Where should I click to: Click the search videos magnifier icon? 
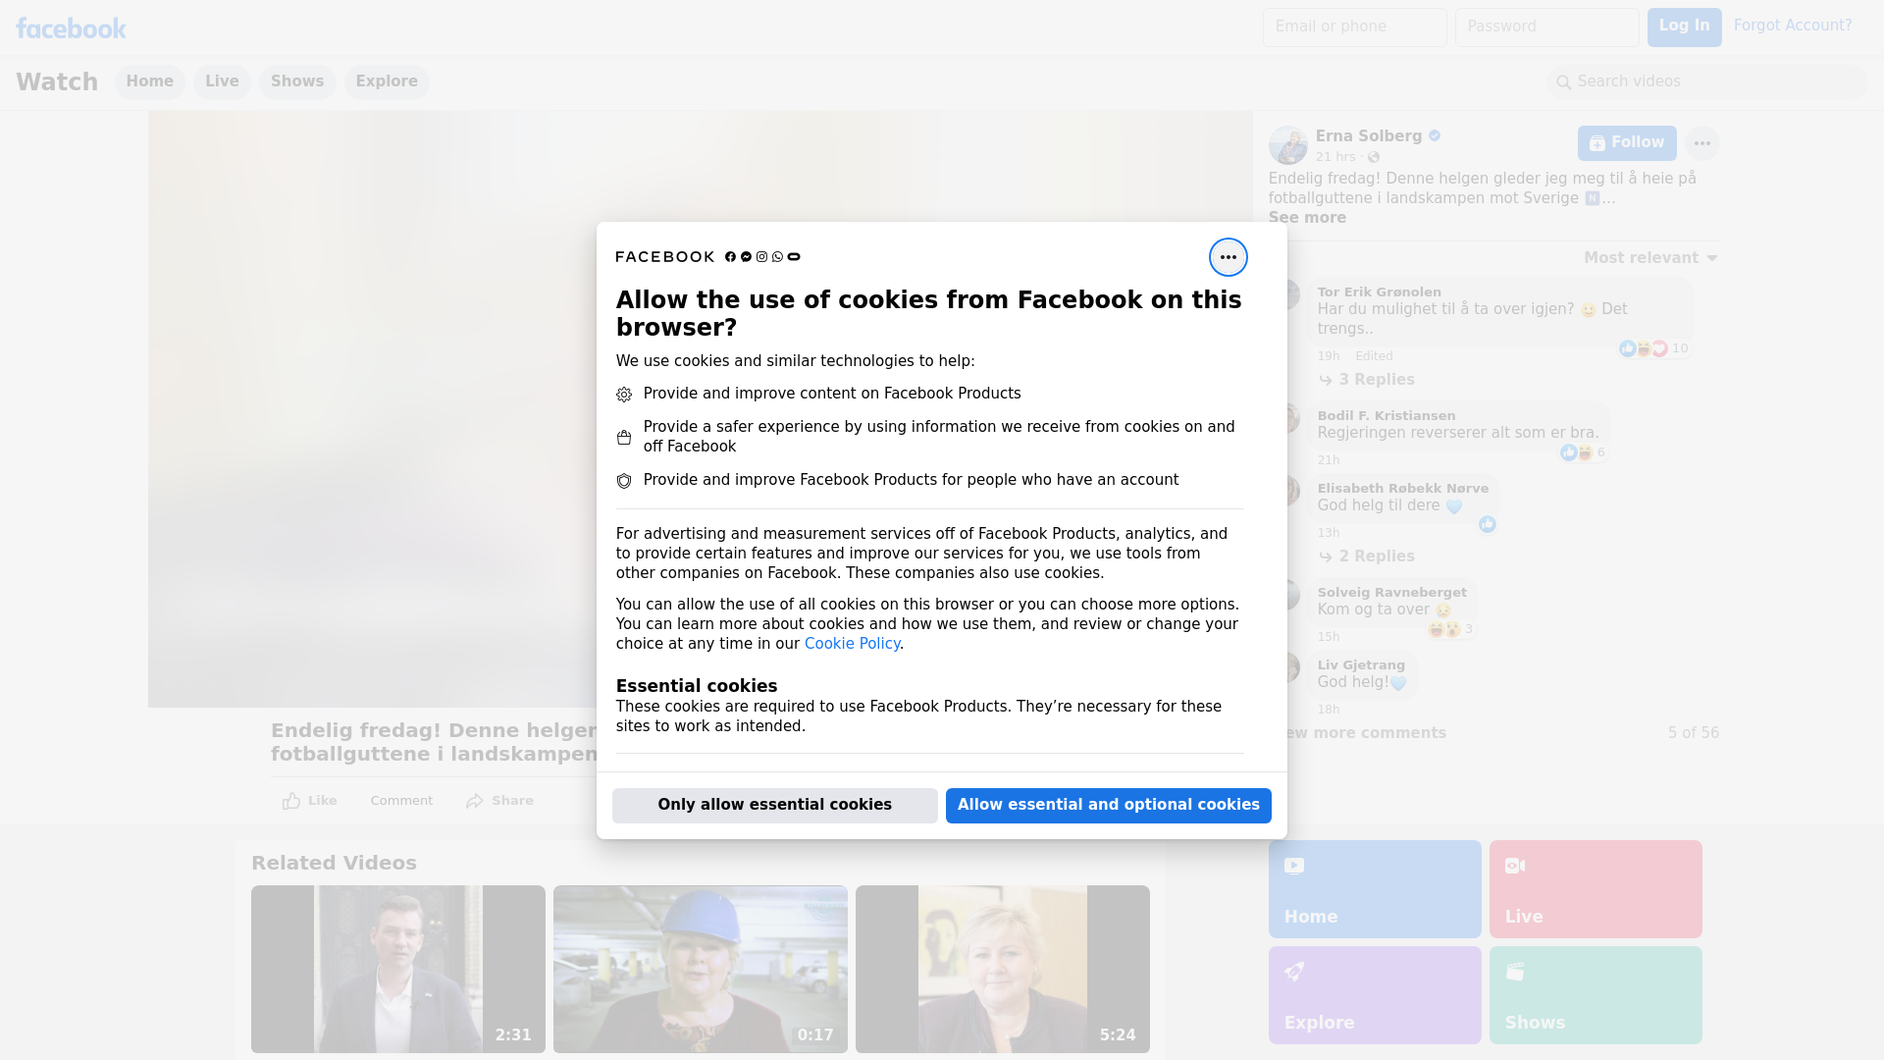pyautogui.click(x=1563, y=82)
